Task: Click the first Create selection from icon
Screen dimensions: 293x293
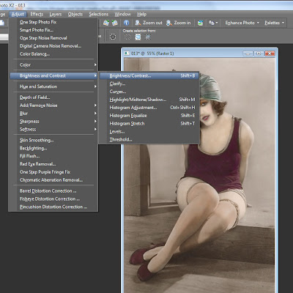Action: (x=127, y=37)
